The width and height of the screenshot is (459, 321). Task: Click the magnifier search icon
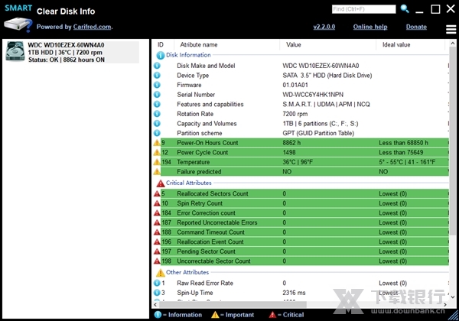pyautogui.click(x=405, y=9)
